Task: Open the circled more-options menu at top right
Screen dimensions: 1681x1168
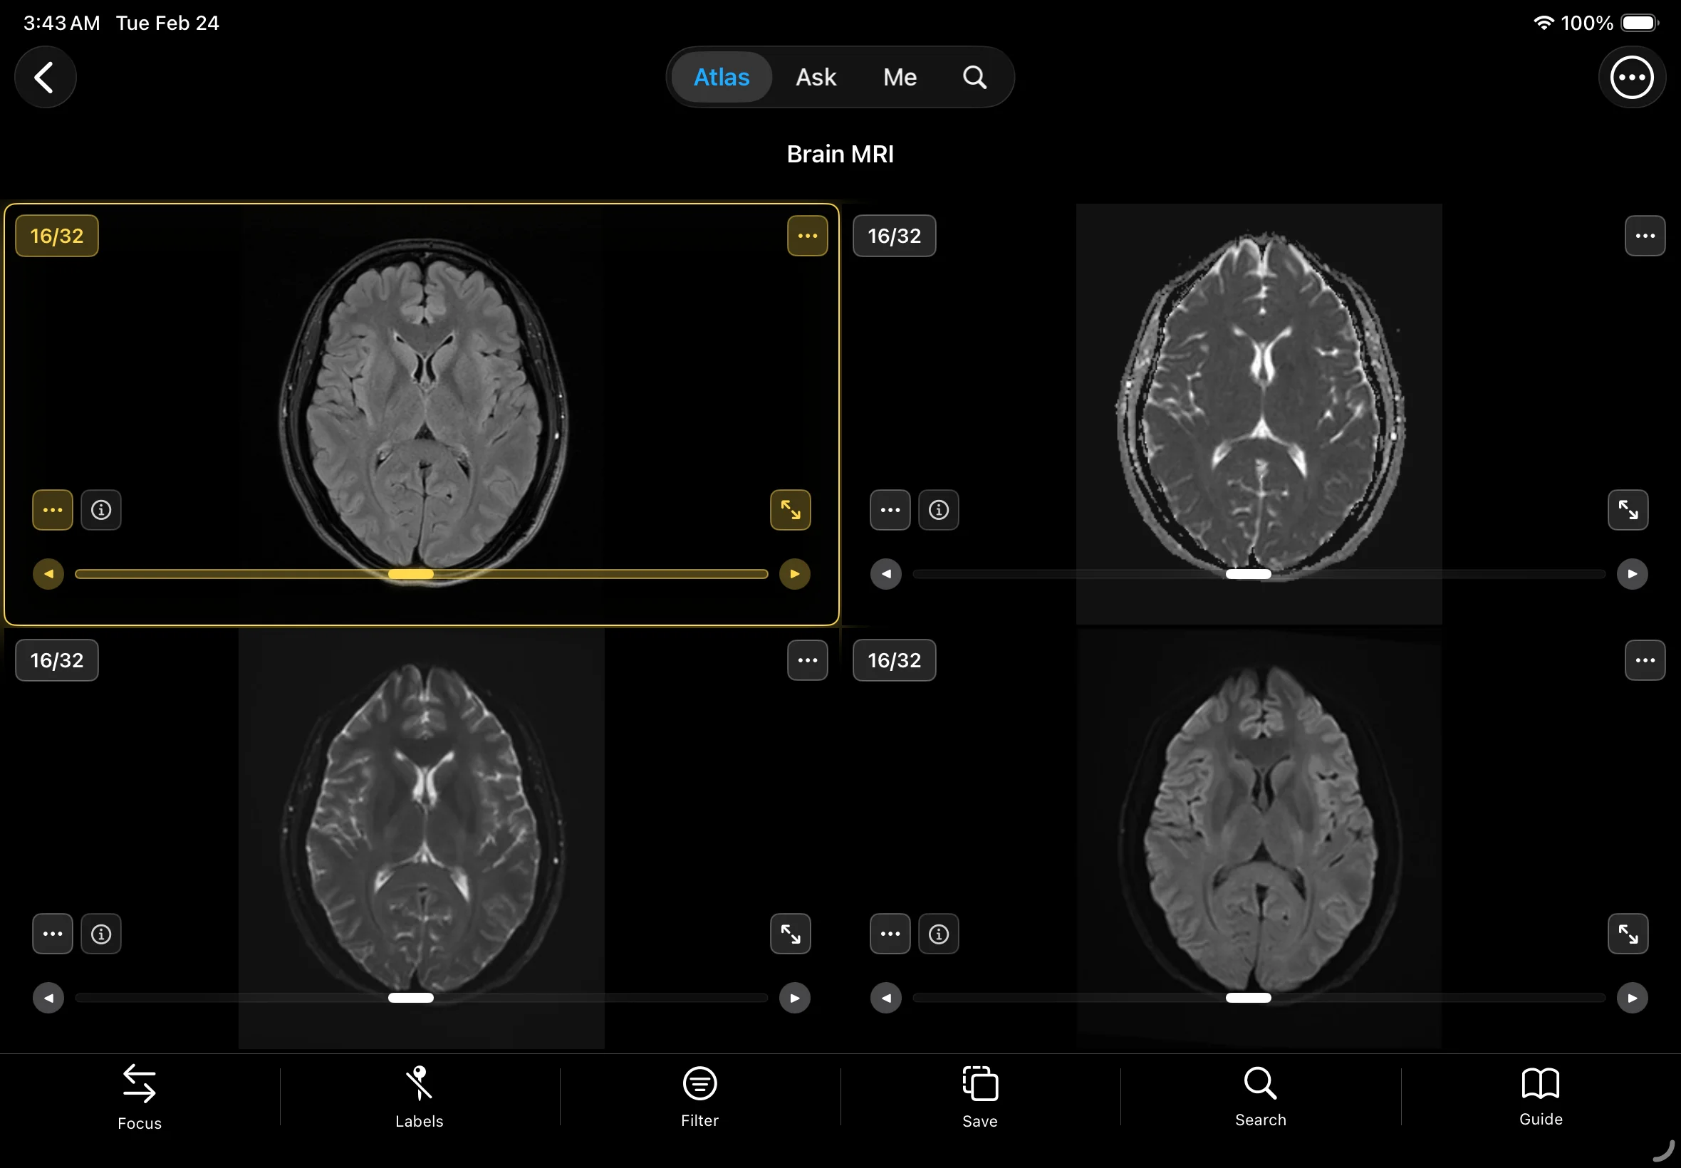Action: (1630, 78)
